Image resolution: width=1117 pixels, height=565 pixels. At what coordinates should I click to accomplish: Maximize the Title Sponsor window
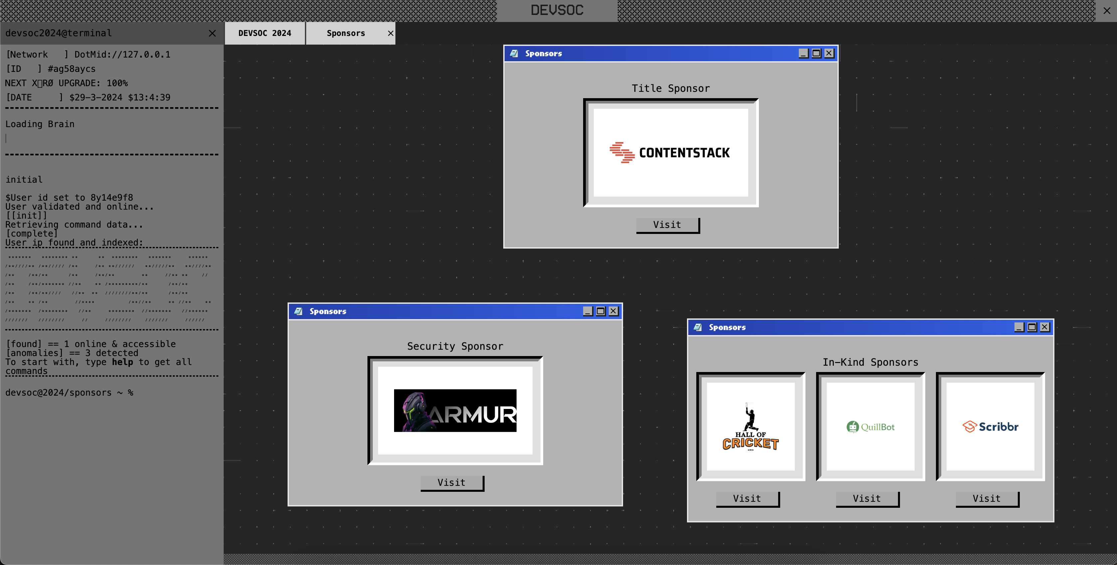coord(816,53)
